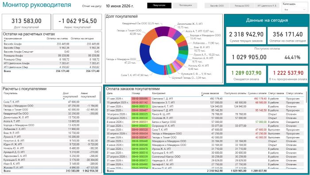Sort by Остатки на сегодня column header
The image size is (310, 175).
tap(82, 38)
